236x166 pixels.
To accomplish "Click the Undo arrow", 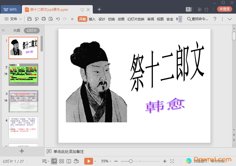I will 58,19.
